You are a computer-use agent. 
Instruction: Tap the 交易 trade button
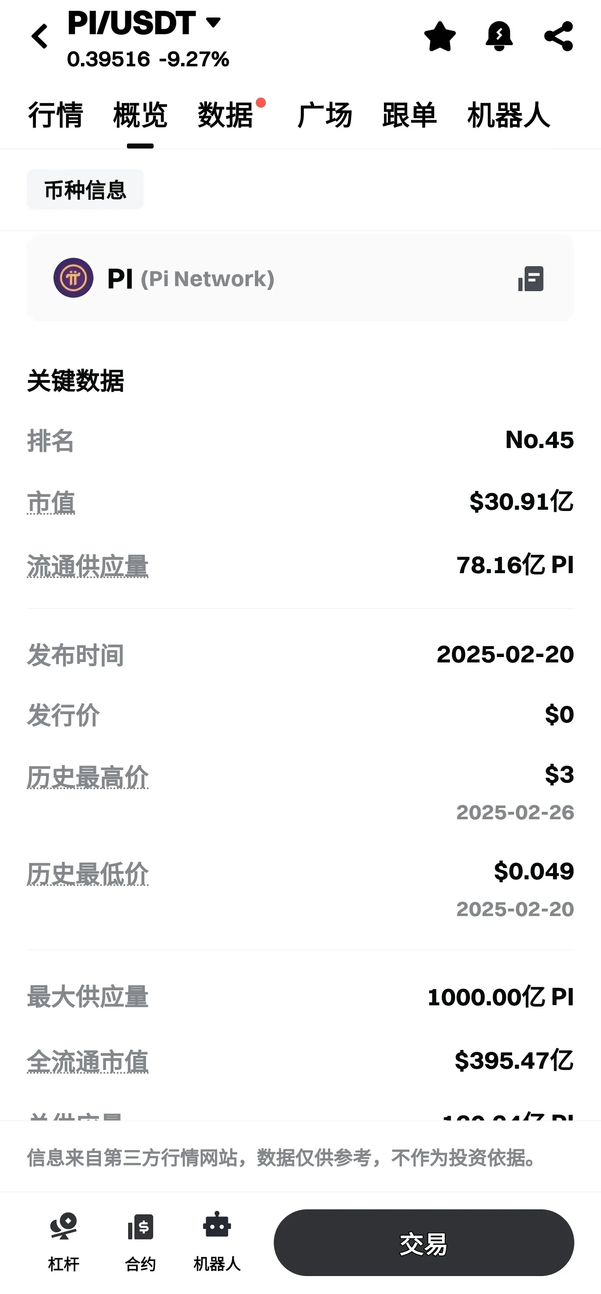[424, 1242]
